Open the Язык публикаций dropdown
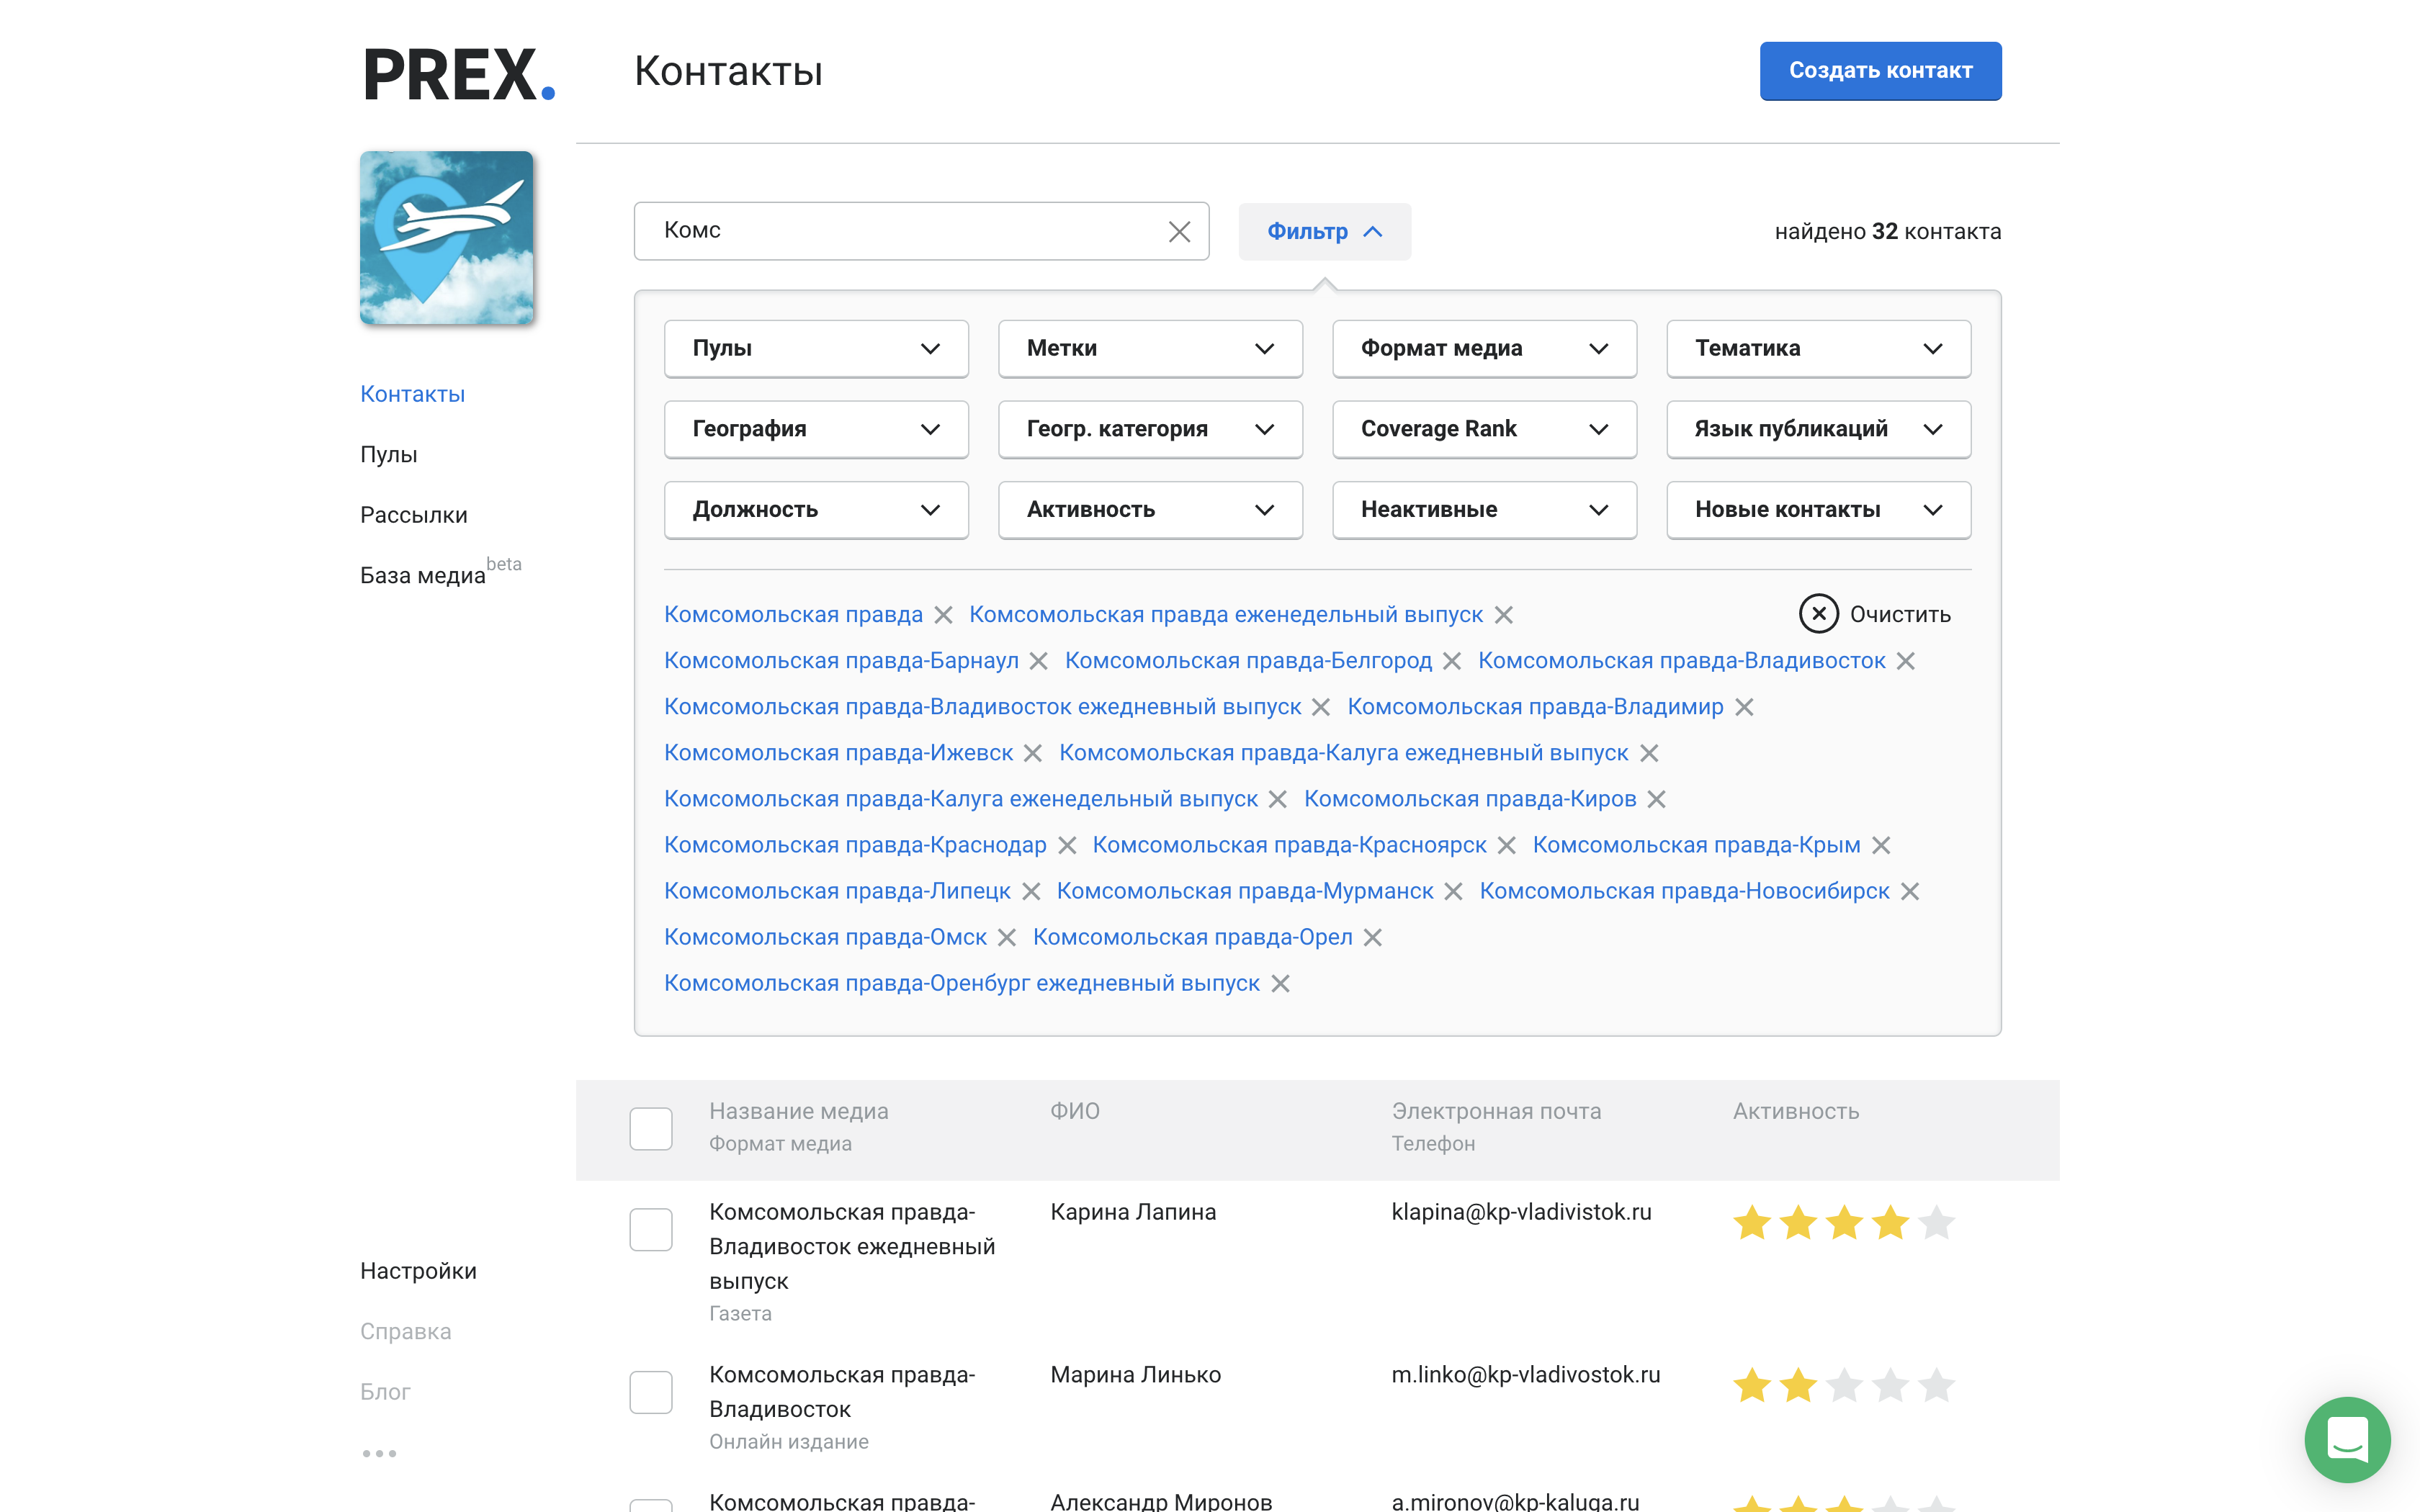The height and width of the screenshot is (1512, 2420). (x=1818, y=429)
